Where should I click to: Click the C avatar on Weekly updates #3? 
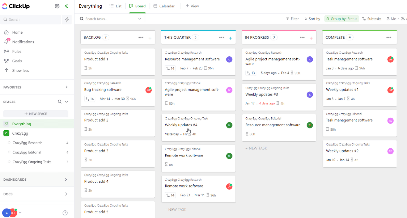pyautogui.click(x=310, y=95)
